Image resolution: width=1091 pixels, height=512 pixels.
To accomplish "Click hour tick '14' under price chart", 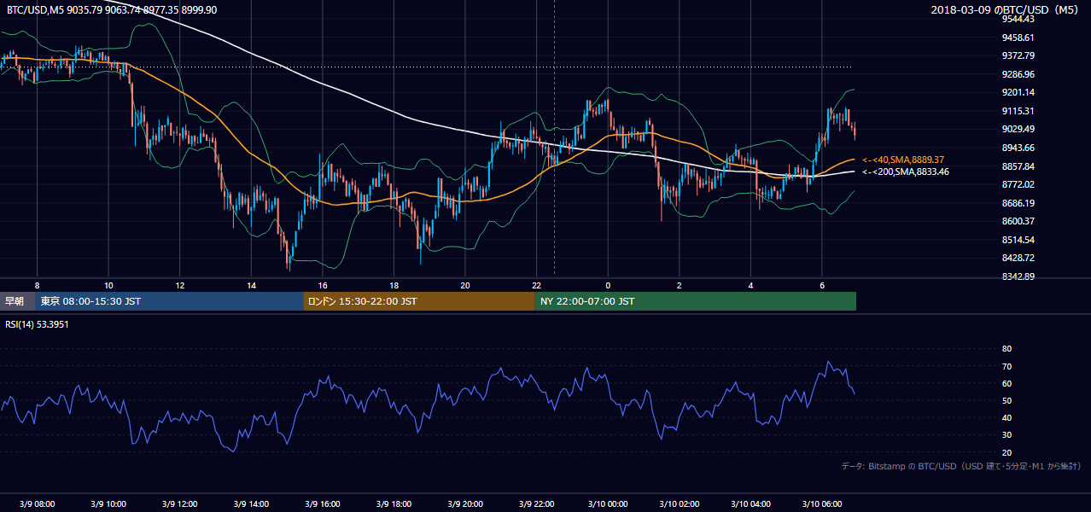I will [251, 285].
